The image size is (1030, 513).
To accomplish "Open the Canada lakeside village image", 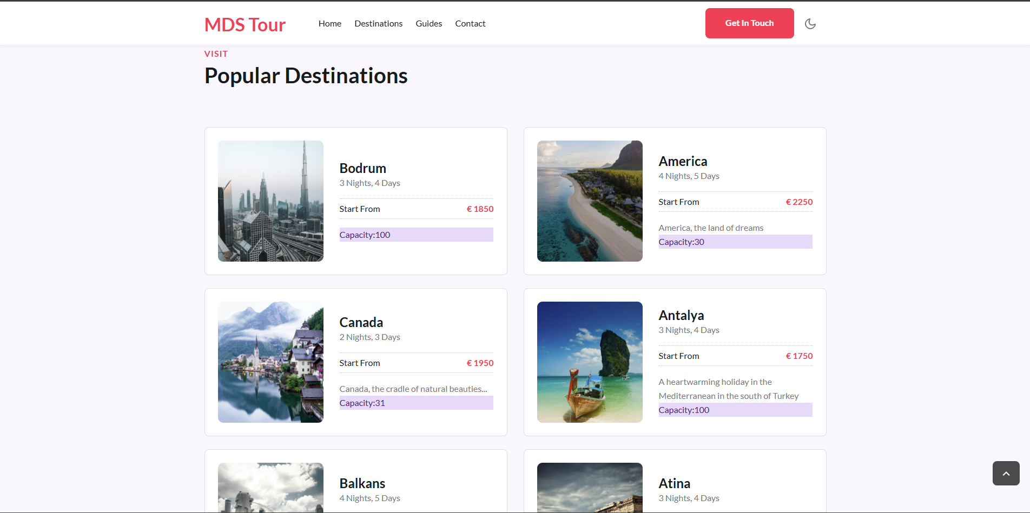I will (x=270, y=362).
